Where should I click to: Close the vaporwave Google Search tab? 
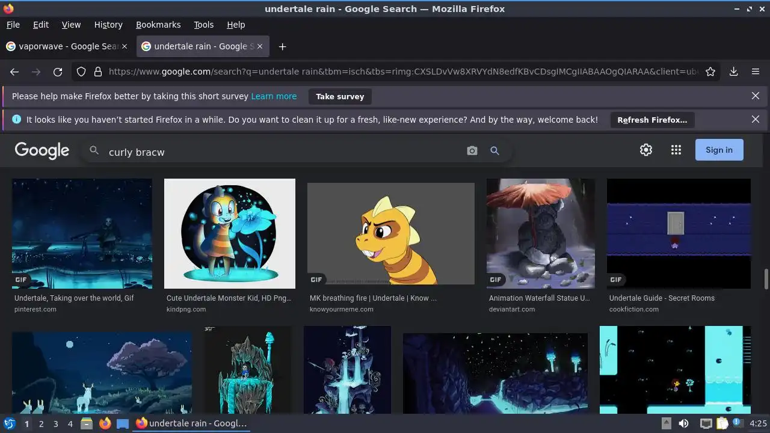125,46
